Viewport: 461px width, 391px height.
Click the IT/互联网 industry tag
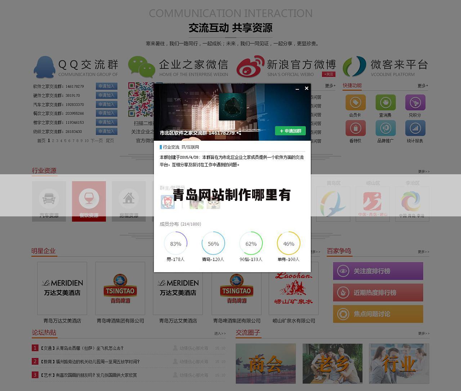[190, 147]
